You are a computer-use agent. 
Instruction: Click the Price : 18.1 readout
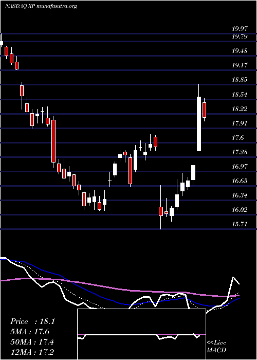point(32,321)
